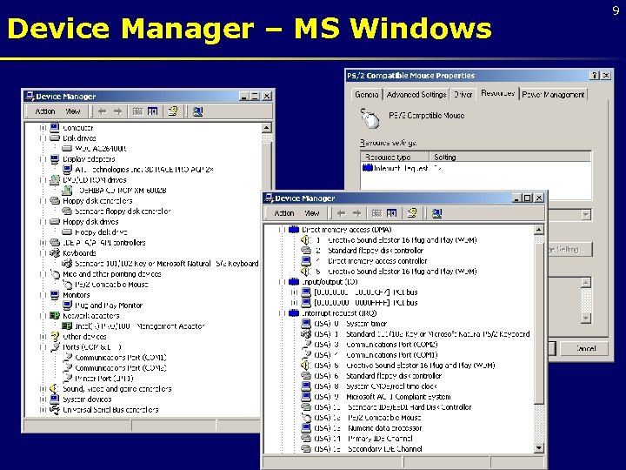The image size is (626, 470).
Task: Click Help question icon in front Device Manager toolbar
Action: coord(412,213)
